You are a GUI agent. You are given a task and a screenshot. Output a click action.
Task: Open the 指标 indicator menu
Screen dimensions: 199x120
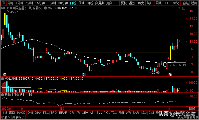tap(5, 113)
